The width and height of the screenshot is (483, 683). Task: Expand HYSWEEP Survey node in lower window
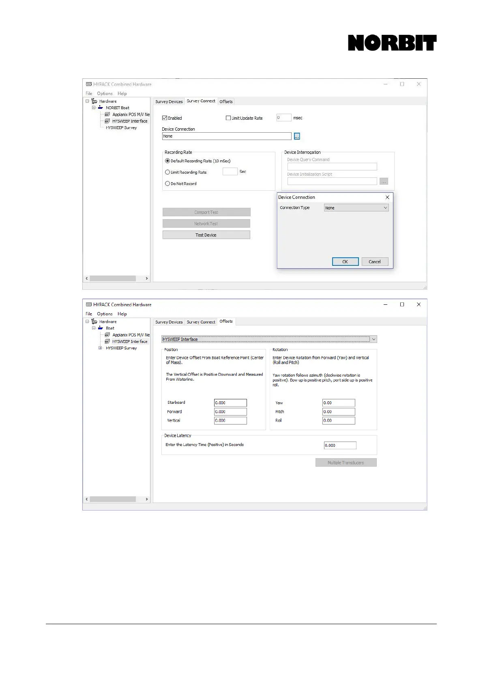coord(100,348)
